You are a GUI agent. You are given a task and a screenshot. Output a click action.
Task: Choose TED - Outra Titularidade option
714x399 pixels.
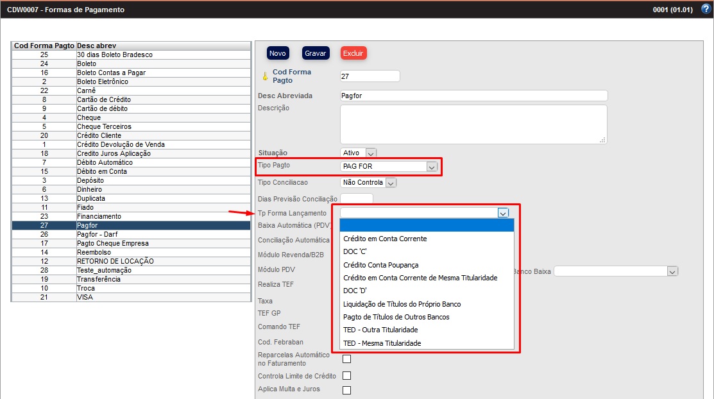pyautogui.click(x=380, y=330)
